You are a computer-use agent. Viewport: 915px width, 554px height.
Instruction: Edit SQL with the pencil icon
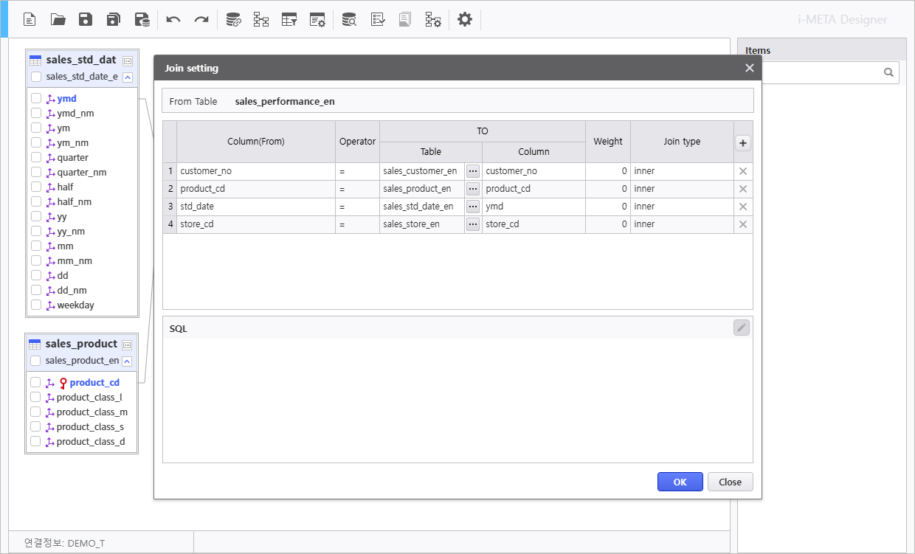tap(742, 328)
